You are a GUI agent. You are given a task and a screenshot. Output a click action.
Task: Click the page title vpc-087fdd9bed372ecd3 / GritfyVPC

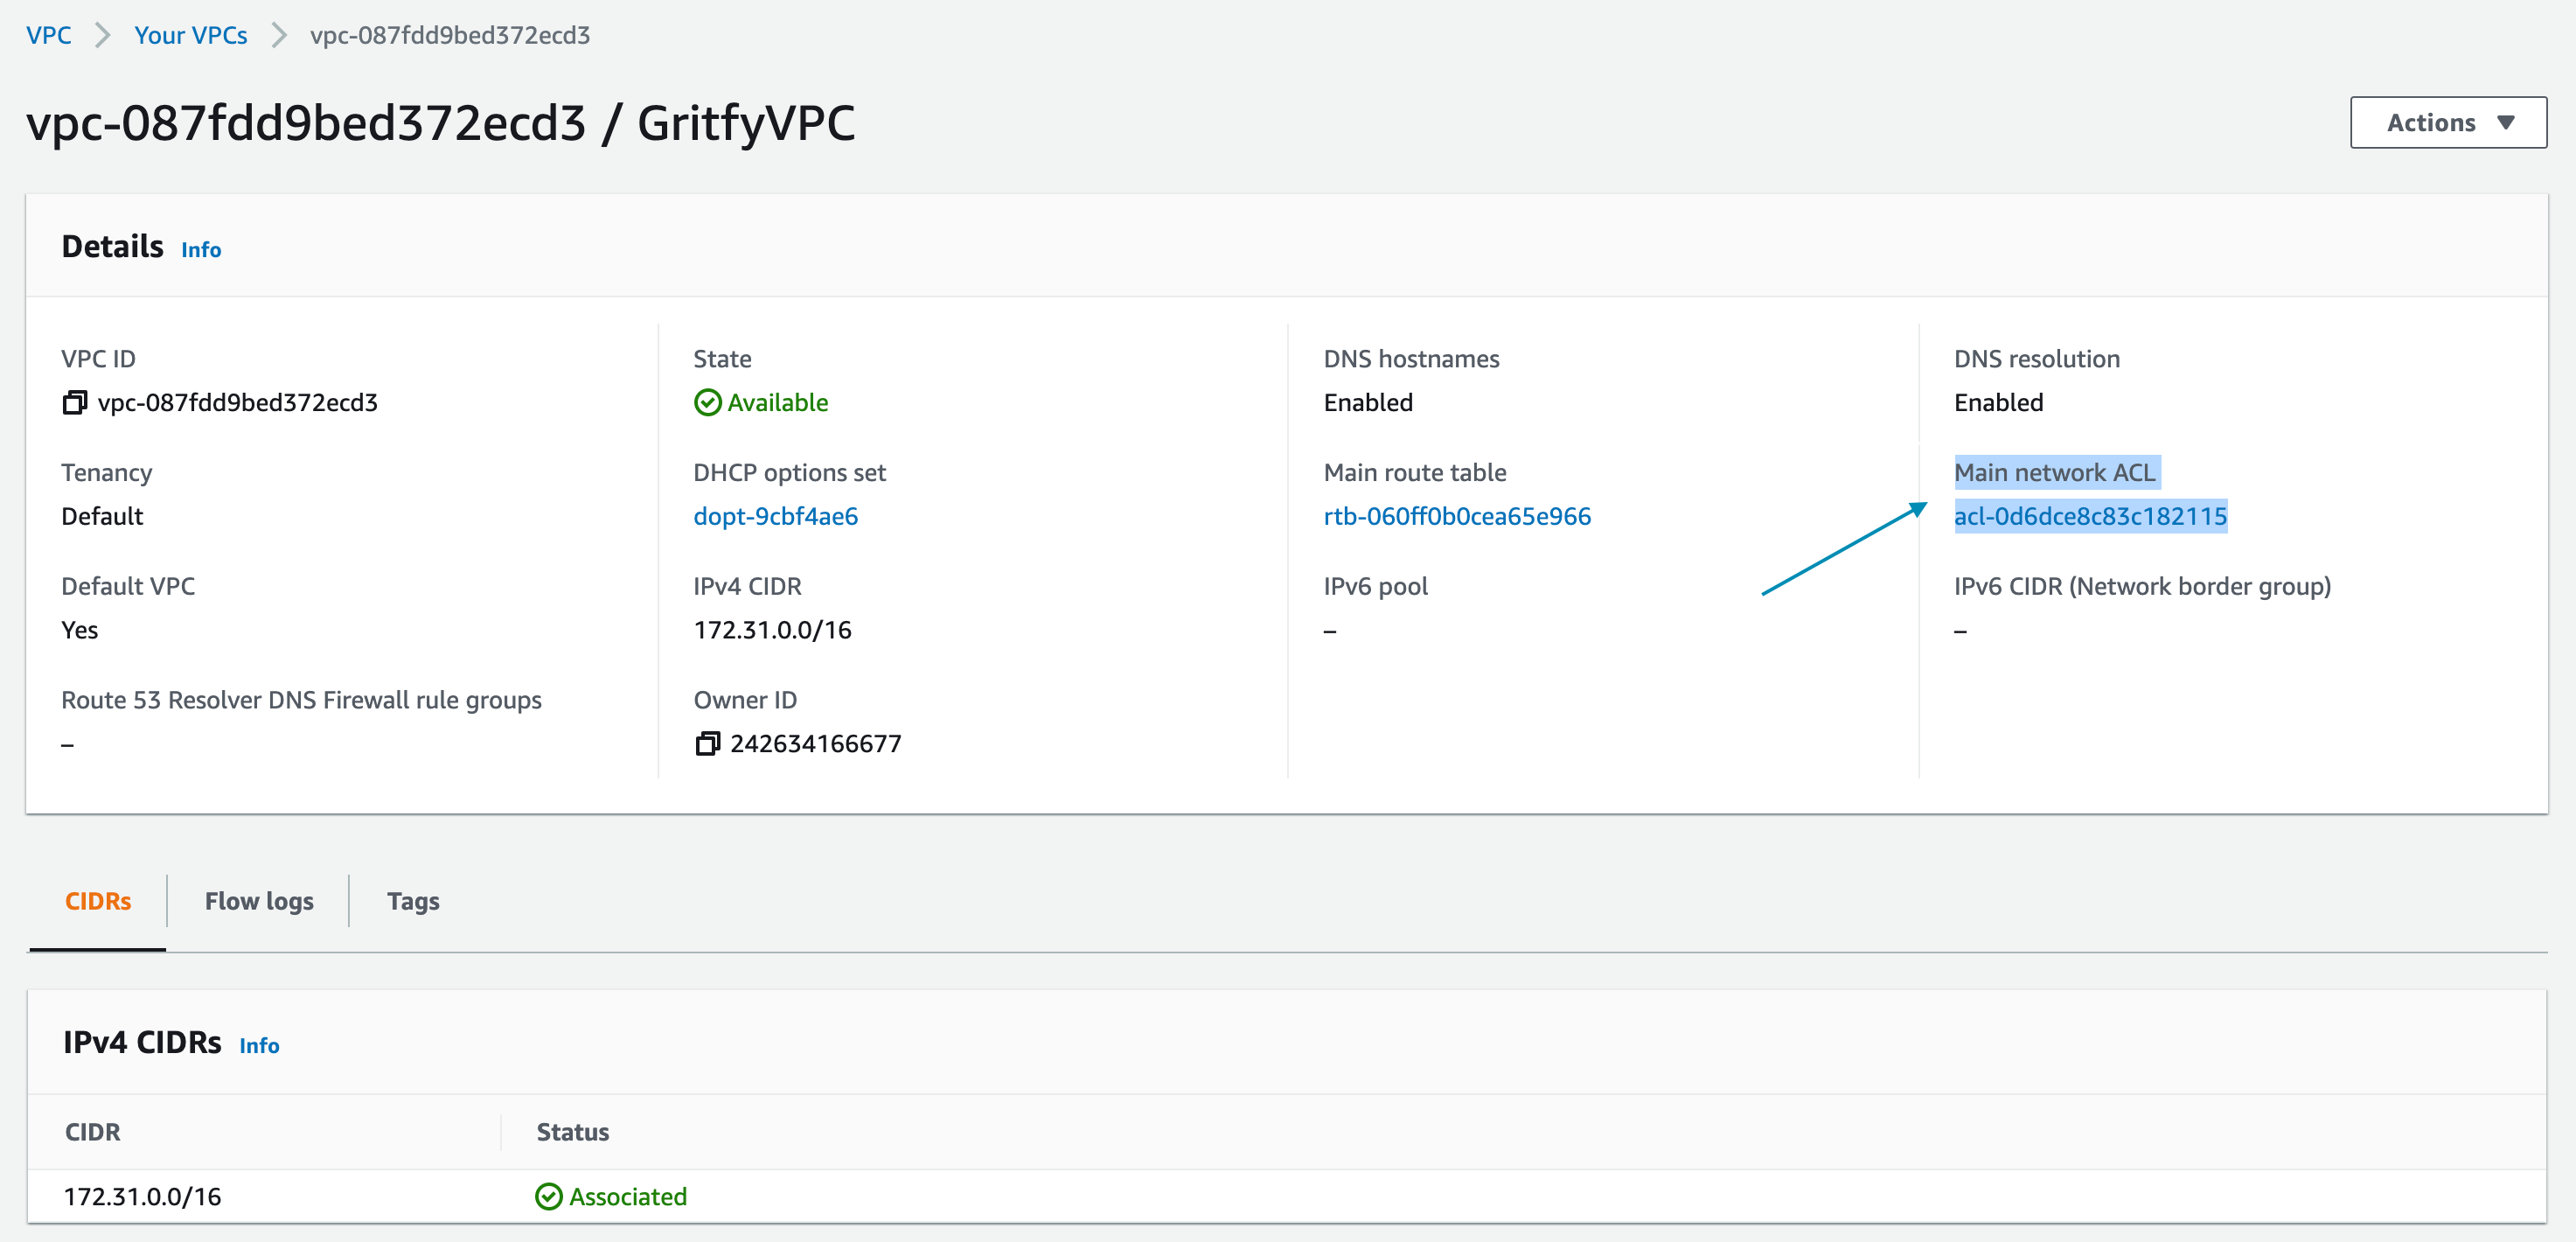(441, 123)
